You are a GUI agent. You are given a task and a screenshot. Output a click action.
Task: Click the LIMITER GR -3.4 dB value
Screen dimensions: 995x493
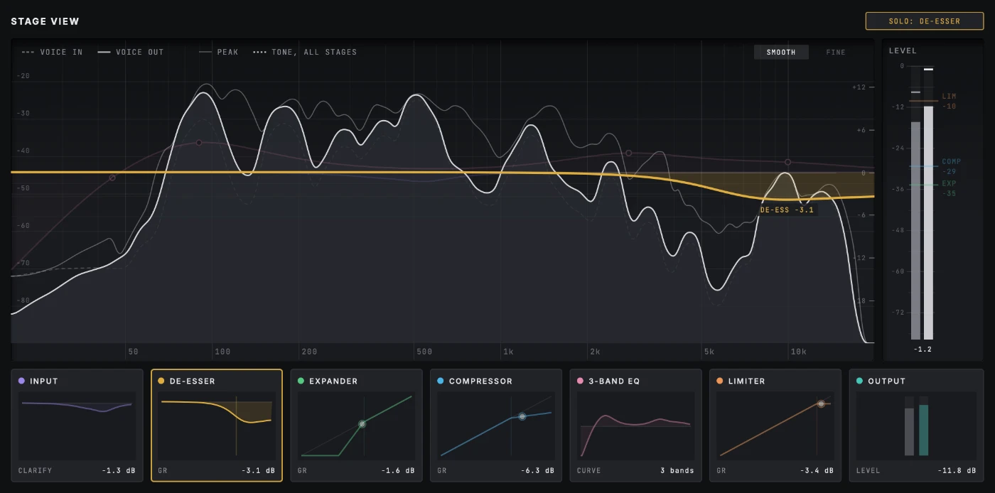tap(816, 470)
